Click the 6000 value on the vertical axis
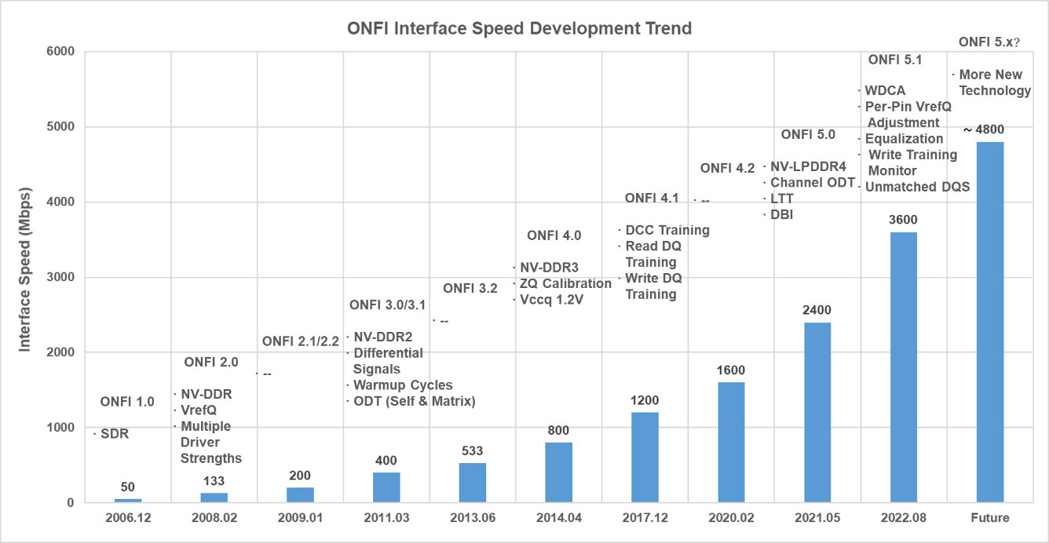 pyautogui.click(x=60, y=52)
